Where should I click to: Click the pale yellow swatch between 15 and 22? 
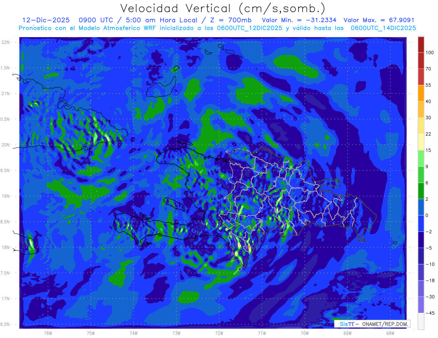(421, 142)
